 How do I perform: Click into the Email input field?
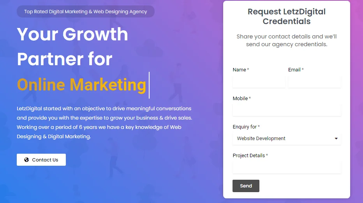[x=314, y=82]
